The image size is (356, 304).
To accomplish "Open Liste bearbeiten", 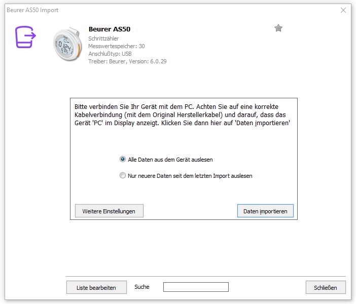I will coord(96,287).
